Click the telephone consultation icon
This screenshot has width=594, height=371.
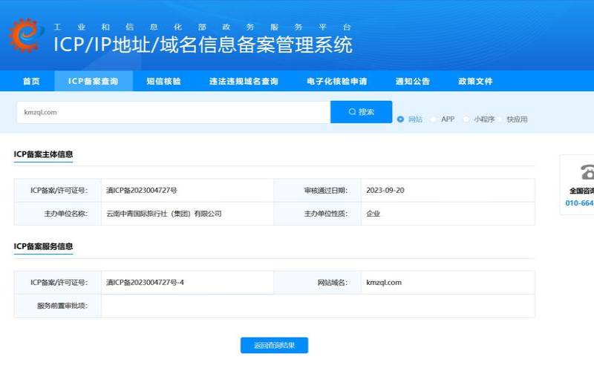587,172
